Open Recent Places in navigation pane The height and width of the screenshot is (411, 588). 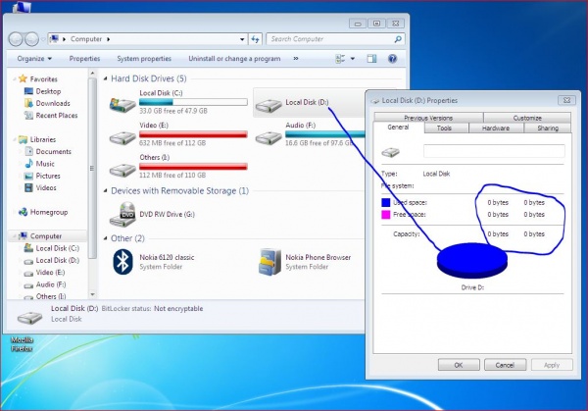point(56,115)
